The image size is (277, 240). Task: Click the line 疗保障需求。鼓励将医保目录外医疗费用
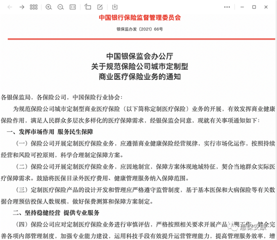(x=95, y=178)
